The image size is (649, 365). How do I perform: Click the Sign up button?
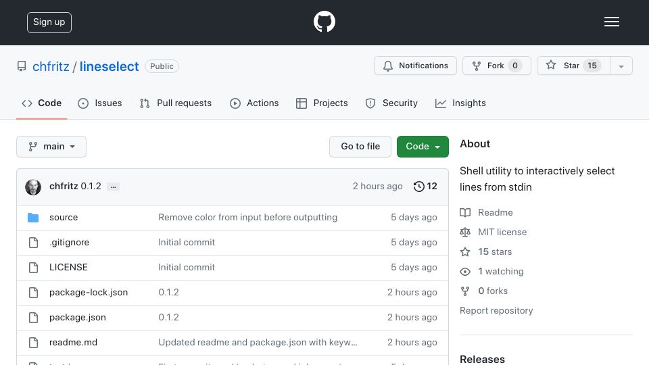pyautogui.click(x=49, y=22)
